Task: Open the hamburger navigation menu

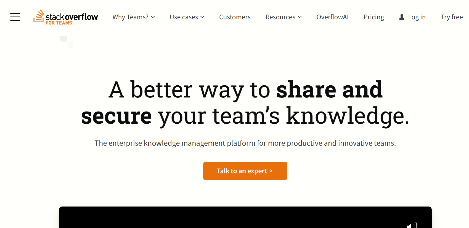Action: point(15,17)
